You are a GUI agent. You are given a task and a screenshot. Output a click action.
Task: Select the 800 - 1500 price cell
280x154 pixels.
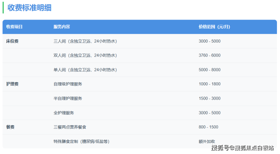coord(208,127)
